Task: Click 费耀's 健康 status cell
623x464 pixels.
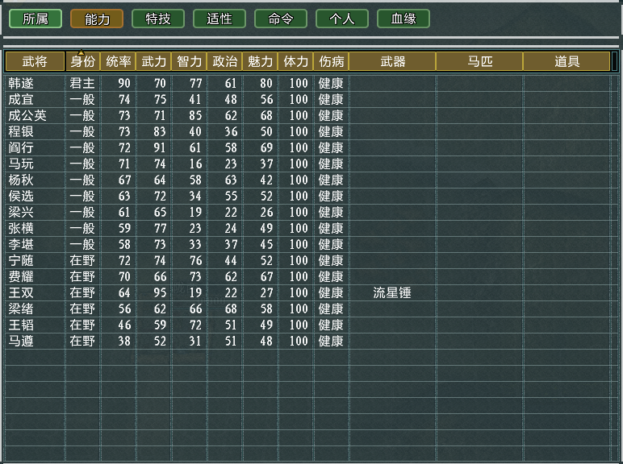Action: 331,277
